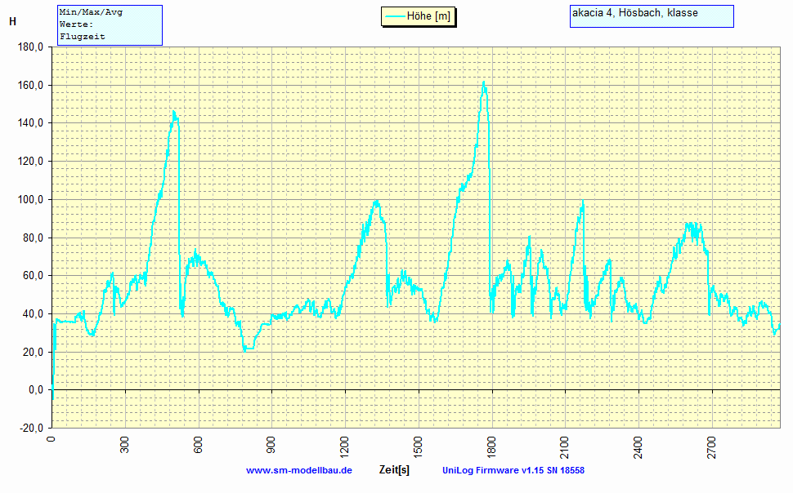Click the lowest curve dip before 900 seconds
The image size is (793, 493).
[x=247, y=349]
